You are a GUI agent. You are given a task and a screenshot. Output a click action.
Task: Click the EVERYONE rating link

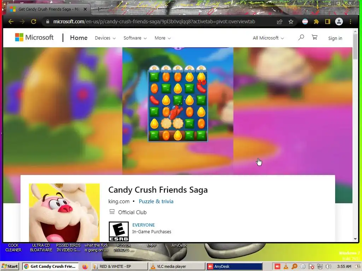click(144, 225)
